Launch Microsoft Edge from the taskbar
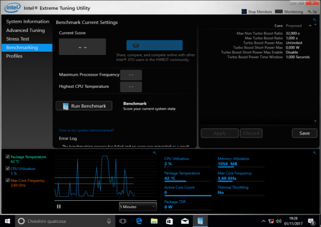The width and height of the screenshot is (321, 227). (x=139, y=221)
